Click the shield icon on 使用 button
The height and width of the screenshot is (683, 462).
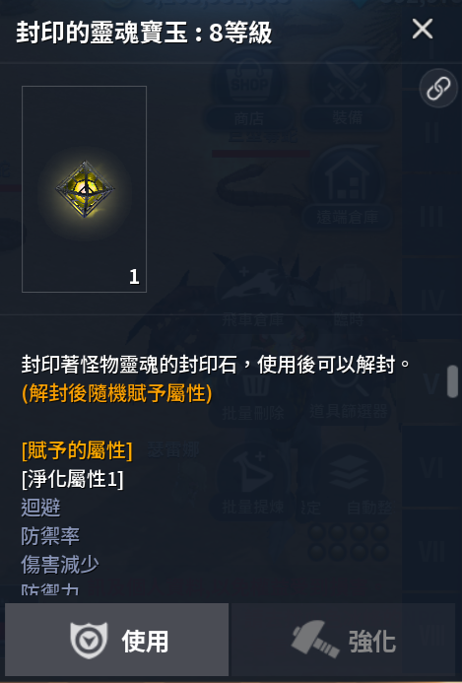(89, 641)
